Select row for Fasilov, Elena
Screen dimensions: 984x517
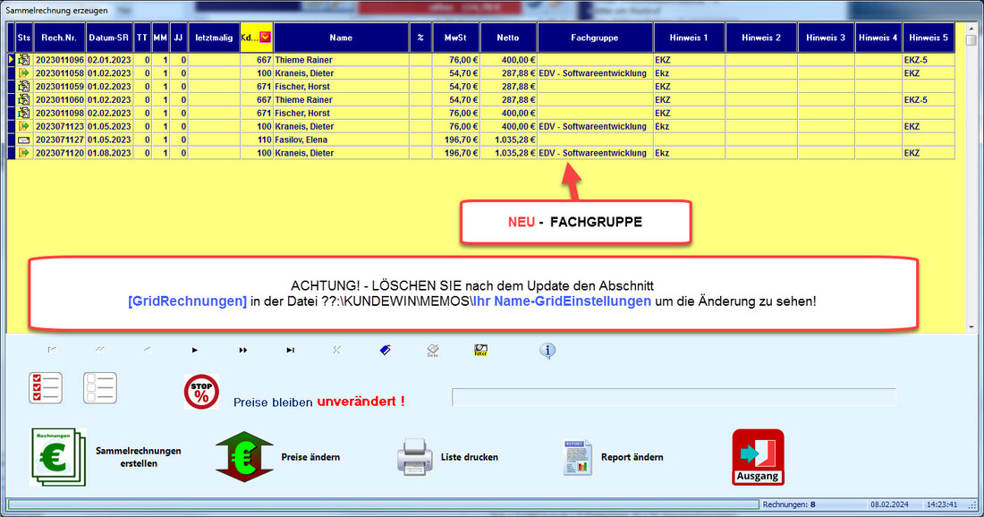coord(304,140)
